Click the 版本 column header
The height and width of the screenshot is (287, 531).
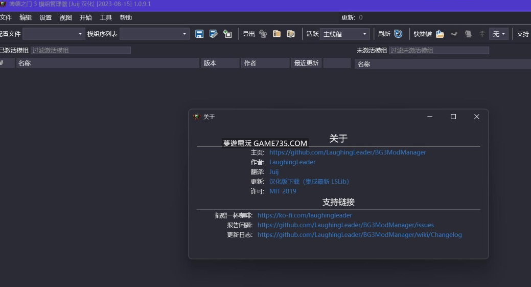point(220,63)
